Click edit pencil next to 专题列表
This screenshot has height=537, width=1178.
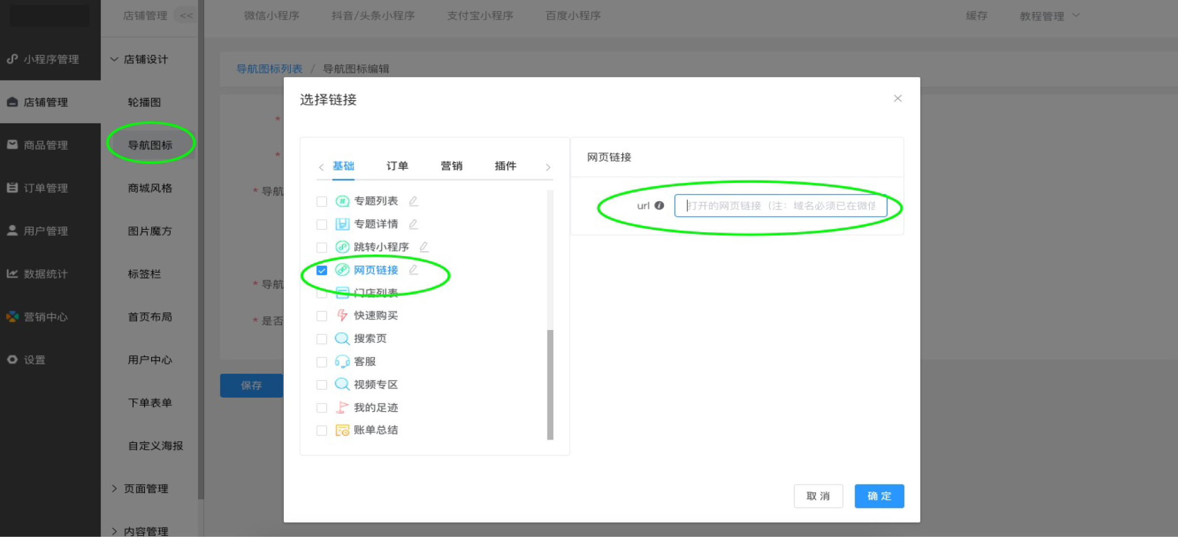413,201
